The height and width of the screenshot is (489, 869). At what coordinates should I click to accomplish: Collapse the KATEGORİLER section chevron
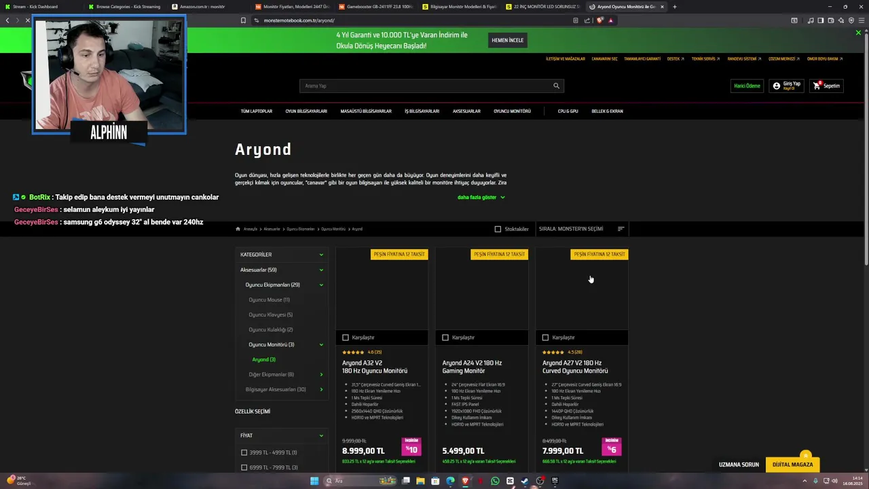click(321, 255)
